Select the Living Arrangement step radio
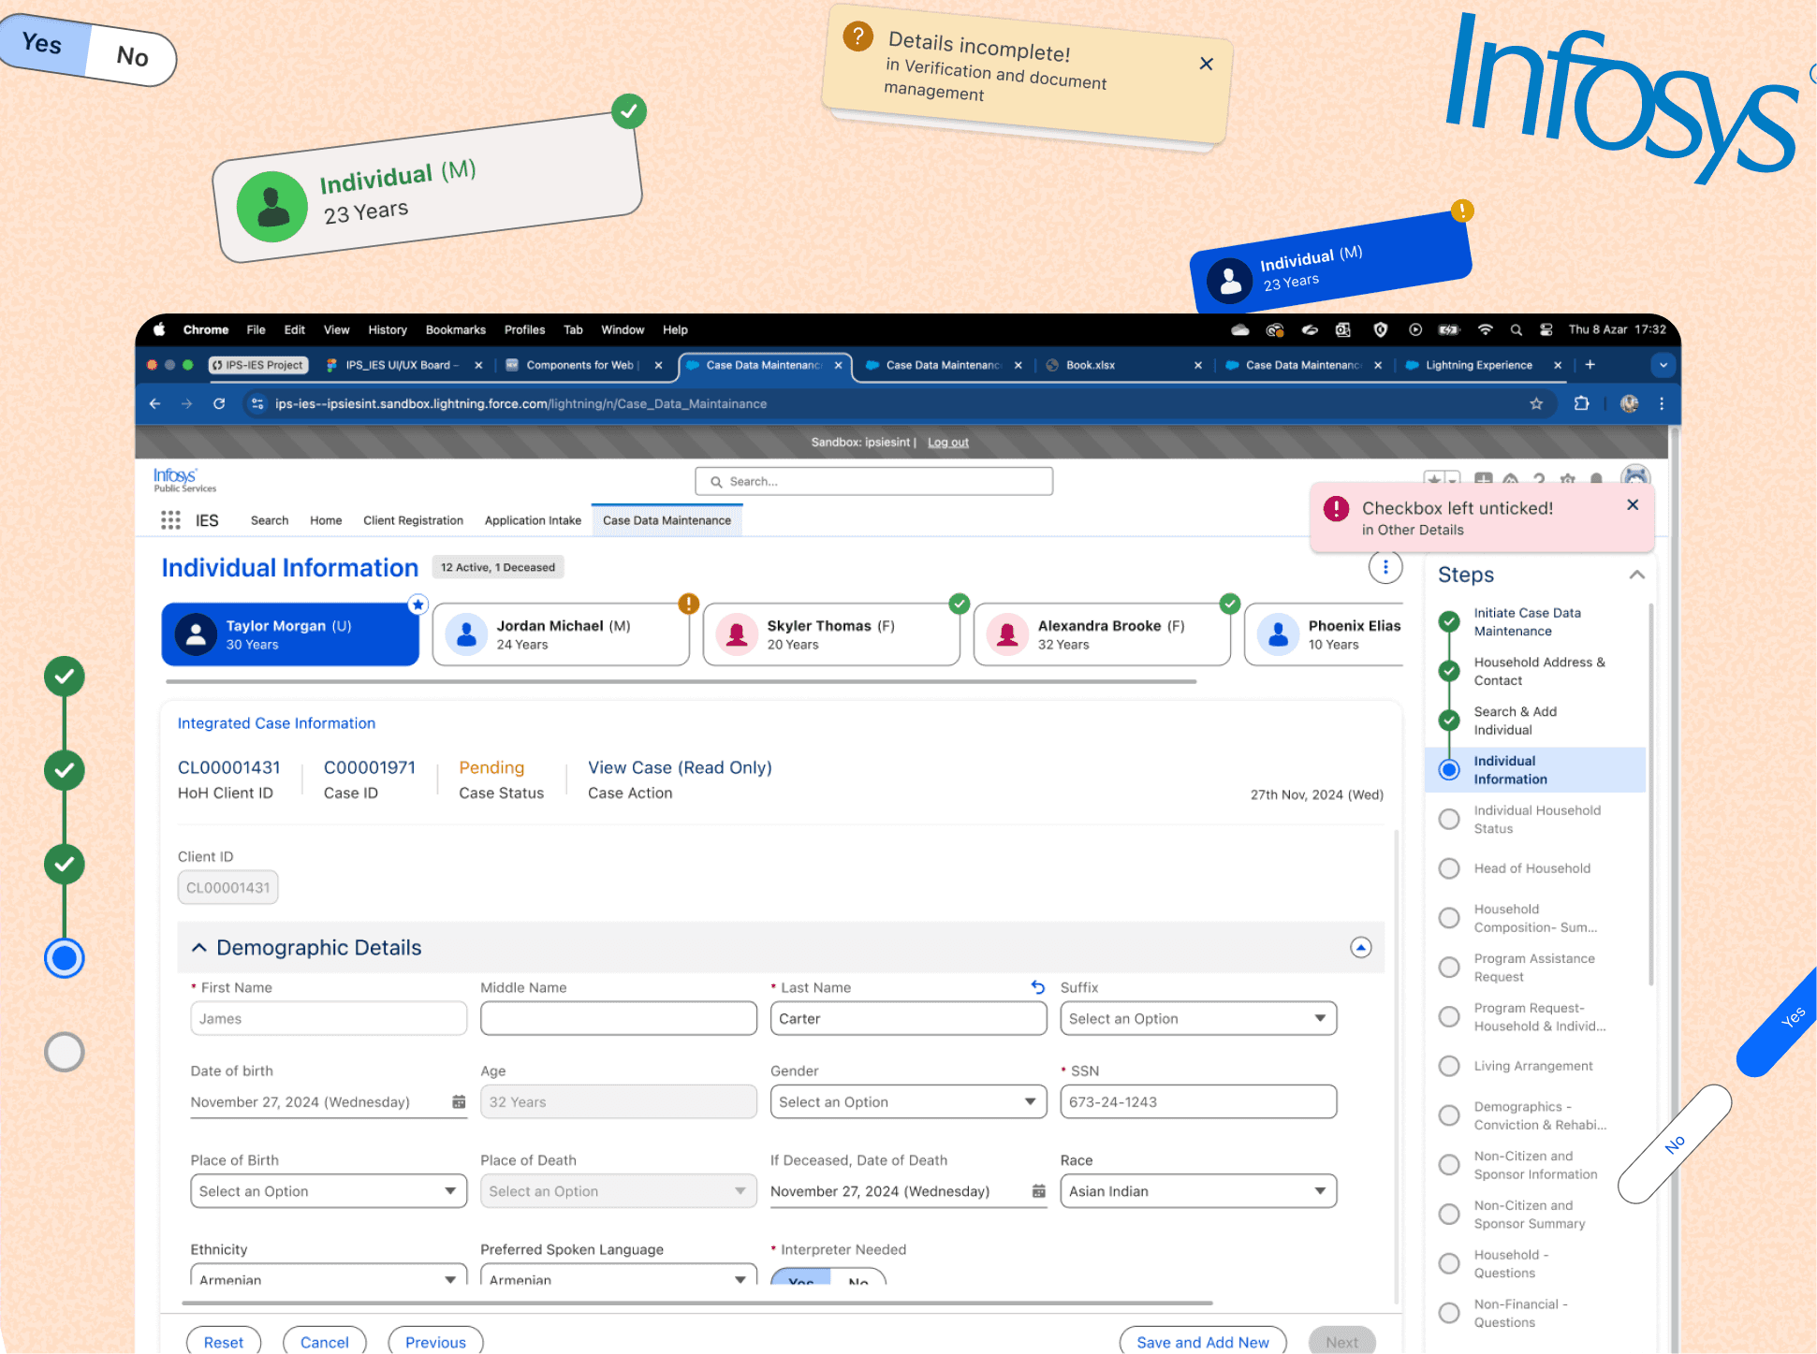This screenshot has width=1817, height=1354. click(1449, 1066)
